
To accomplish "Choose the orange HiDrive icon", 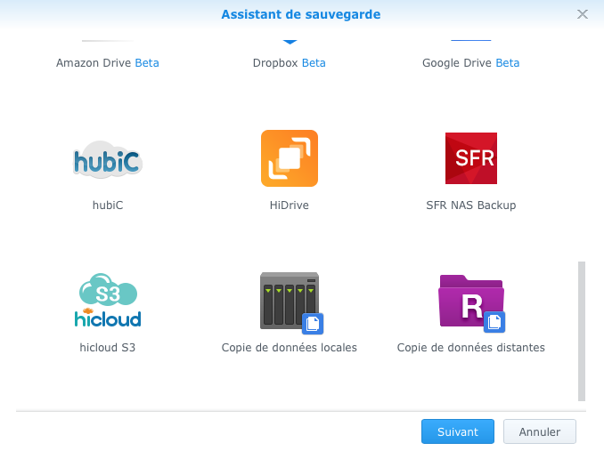I will [x=290, y=158].
